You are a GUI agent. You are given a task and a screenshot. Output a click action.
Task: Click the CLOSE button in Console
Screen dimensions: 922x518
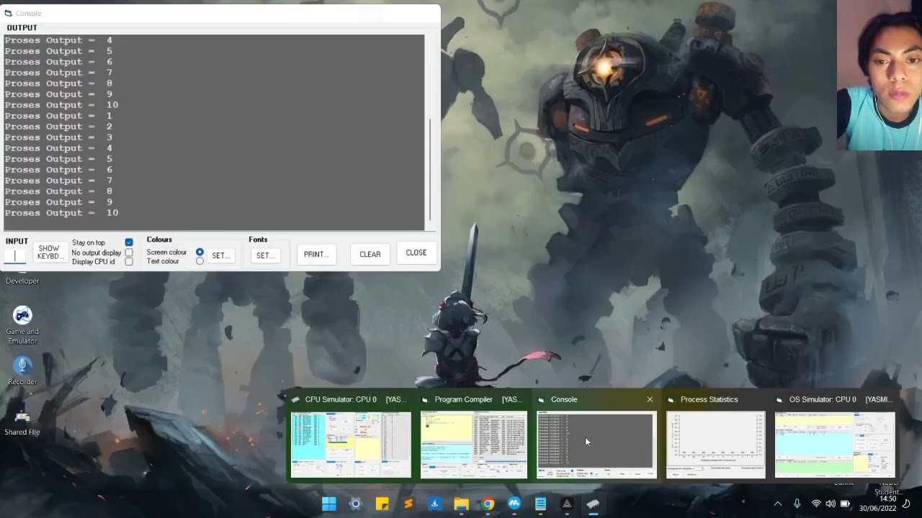pyautogui.click(x=416, y=253)
